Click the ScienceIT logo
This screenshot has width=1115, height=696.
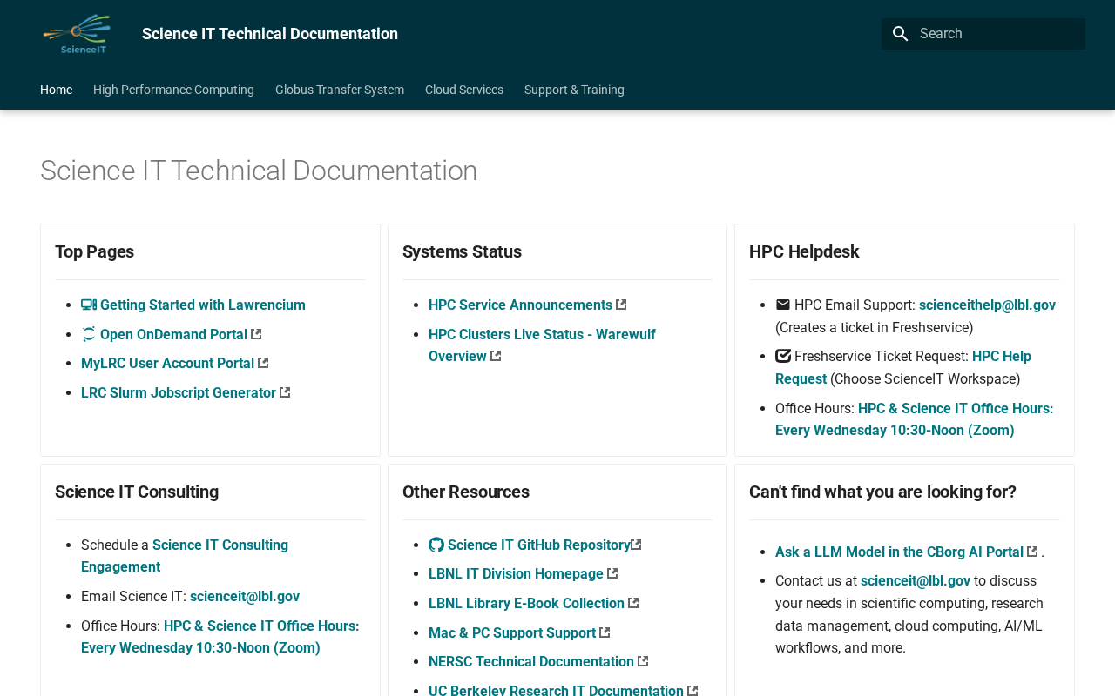(x=77, y=34)
